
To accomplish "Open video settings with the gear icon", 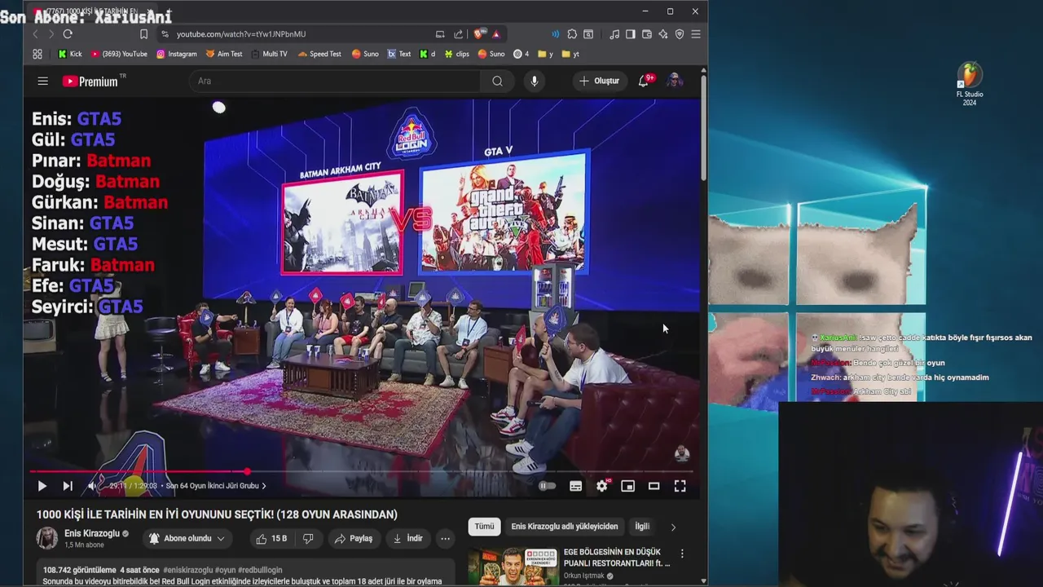I will (x=602, y=486).
